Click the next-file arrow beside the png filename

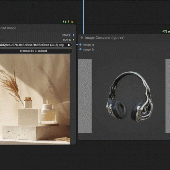[69, 45]
